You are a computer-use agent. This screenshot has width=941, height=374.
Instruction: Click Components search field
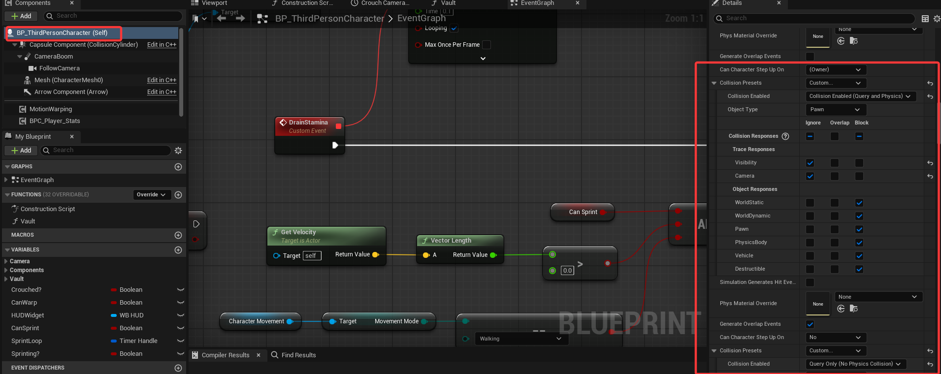pyautogui.click(x=113, y=16)
